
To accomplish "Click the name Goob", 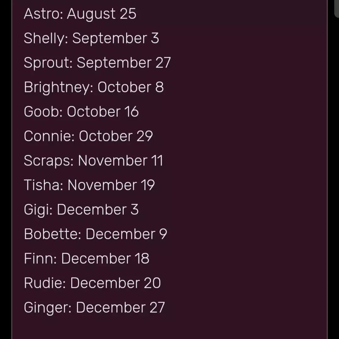I will 42,112.
